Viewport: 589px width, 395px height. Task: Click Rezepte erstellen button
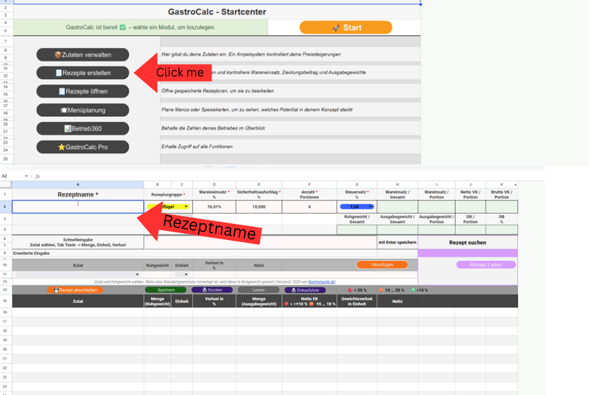click(x=83, y=73)
